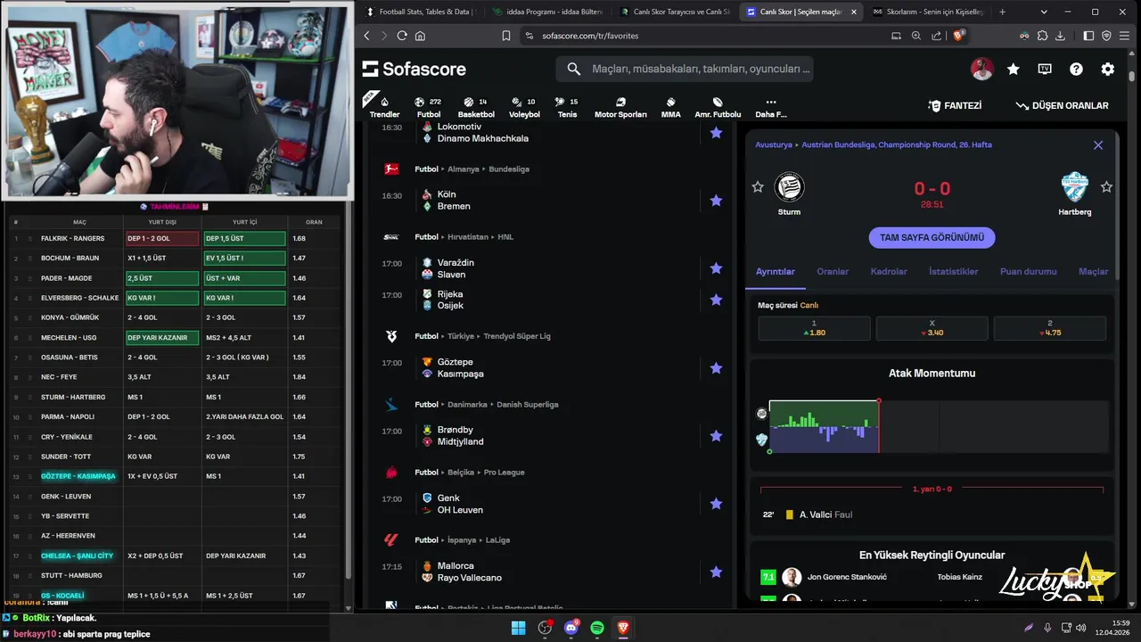This screenshot has width=1141, height=642.
Task: Open the FANTEZİ link
Action: (955, 105)
